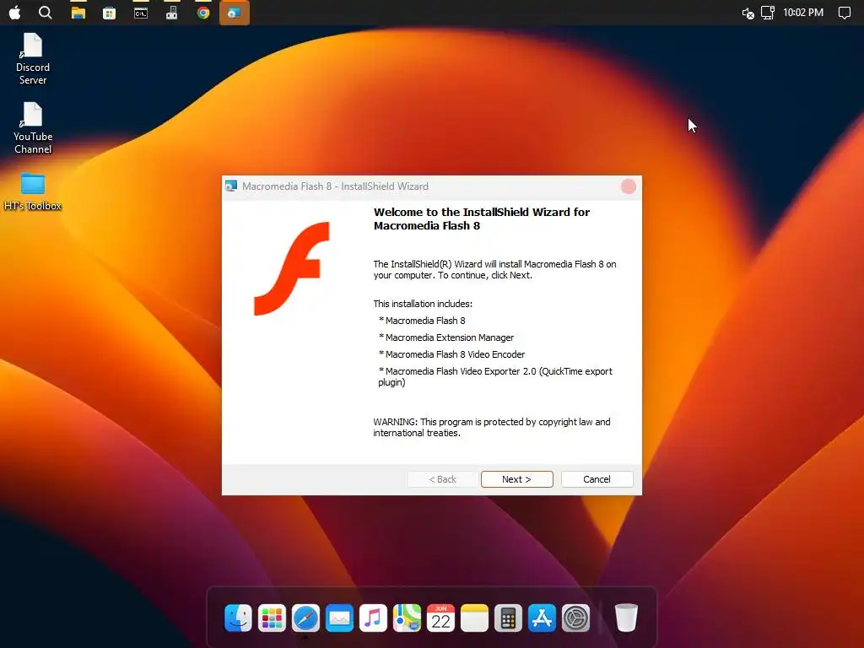Viewport: 864px width, 648px height.
Task: Open Finder from the dock
Action: pos(238,618)
